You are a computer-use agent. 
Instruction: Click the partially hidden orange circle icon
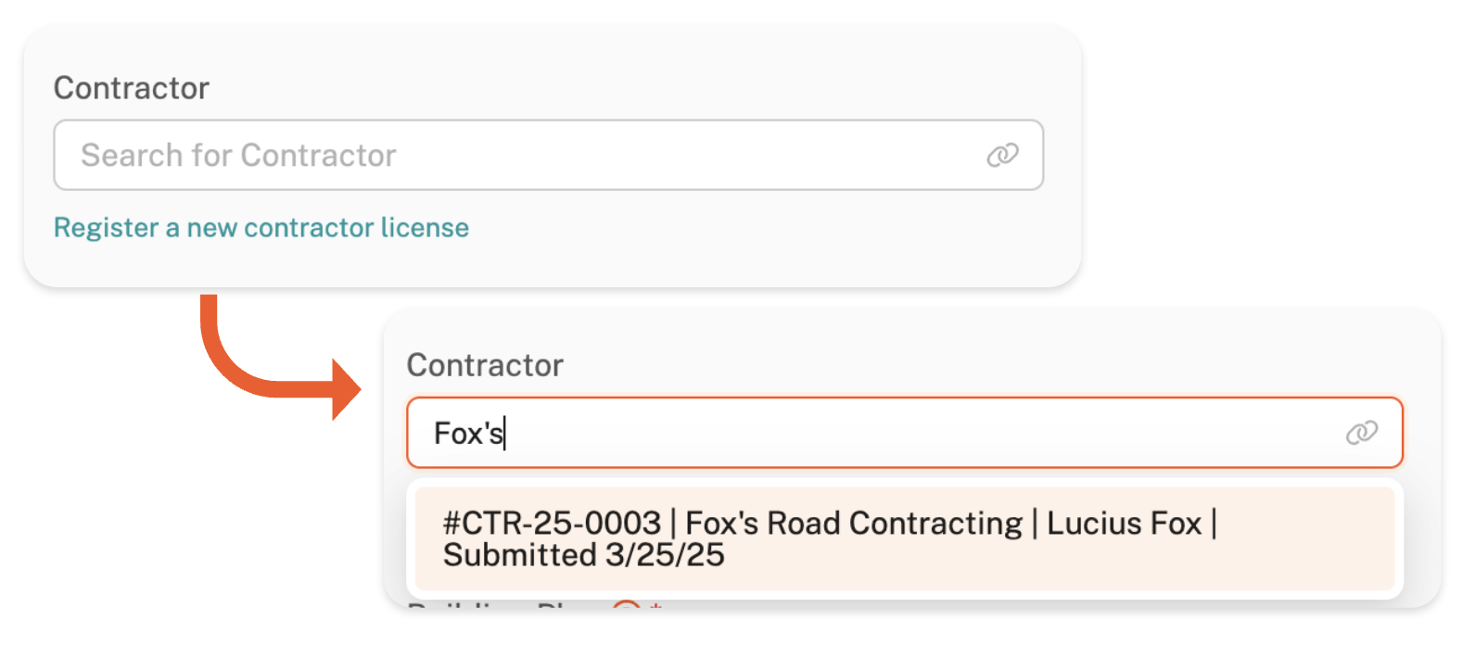coord(627,605)
